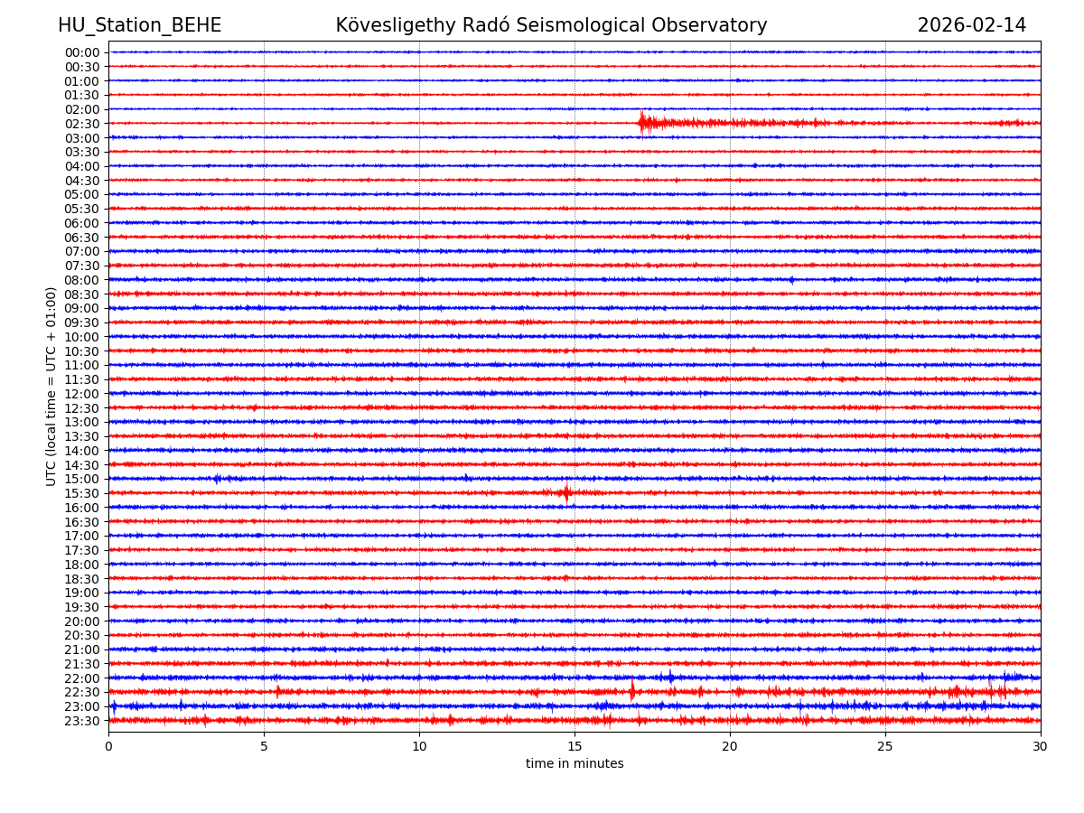Click the 08:00 row time label

[82, 280]
